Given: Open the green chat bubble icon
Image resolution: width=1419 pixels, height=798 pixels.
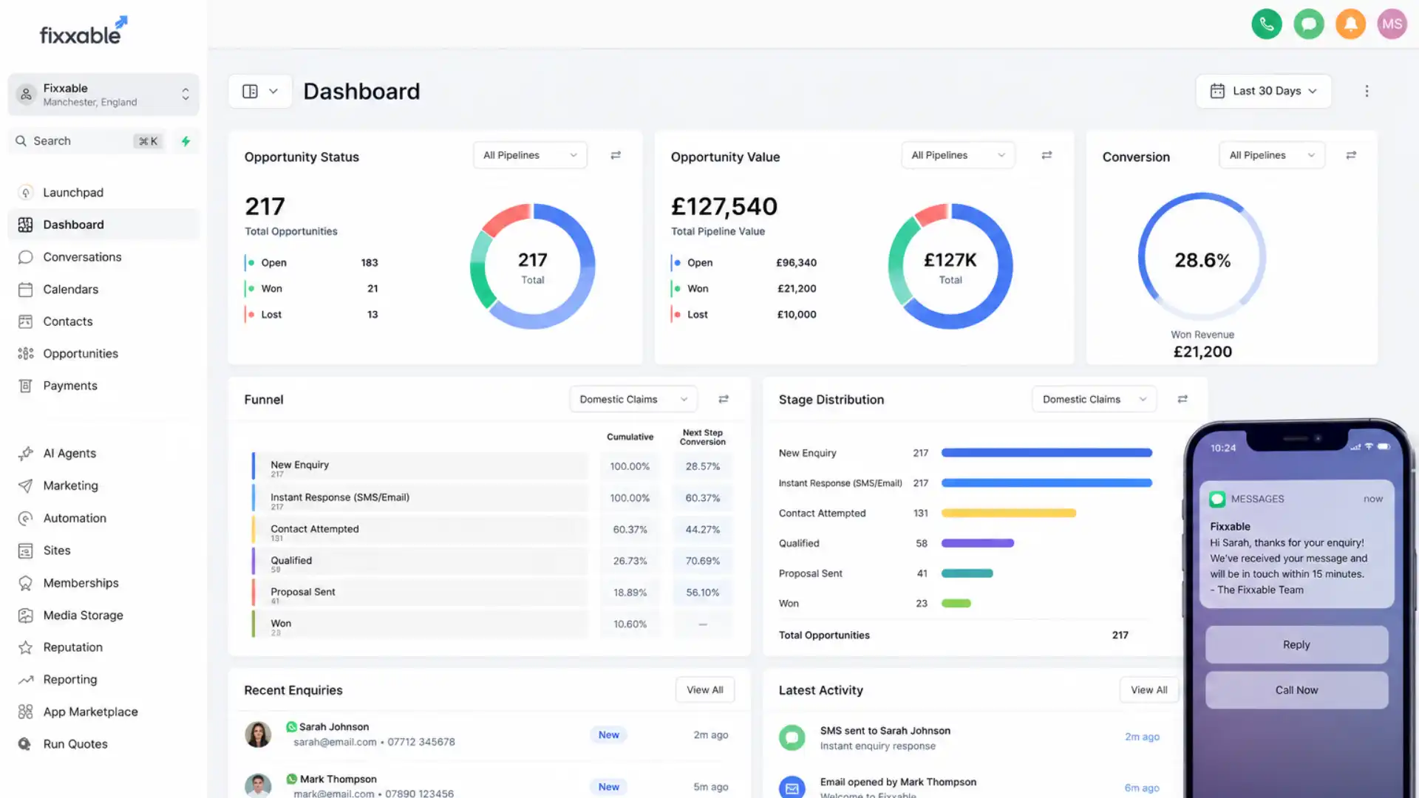Looking at the screenshot, I should [x=1308, y=24].
